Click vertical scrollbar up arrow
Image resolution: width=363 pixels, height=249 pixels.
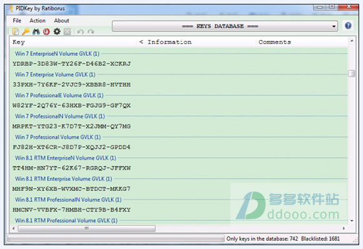(352, 41)
